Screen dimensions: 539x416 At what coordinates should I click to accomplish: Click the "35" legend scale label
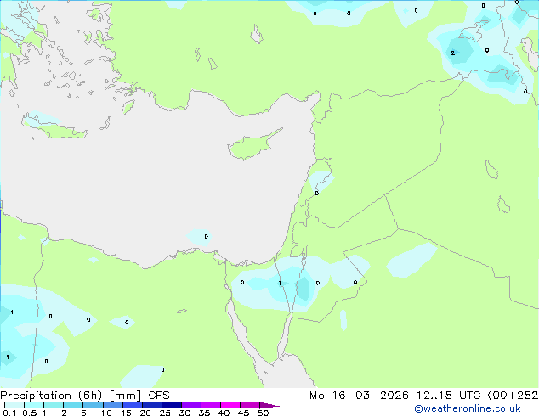(x=204, y=413)
